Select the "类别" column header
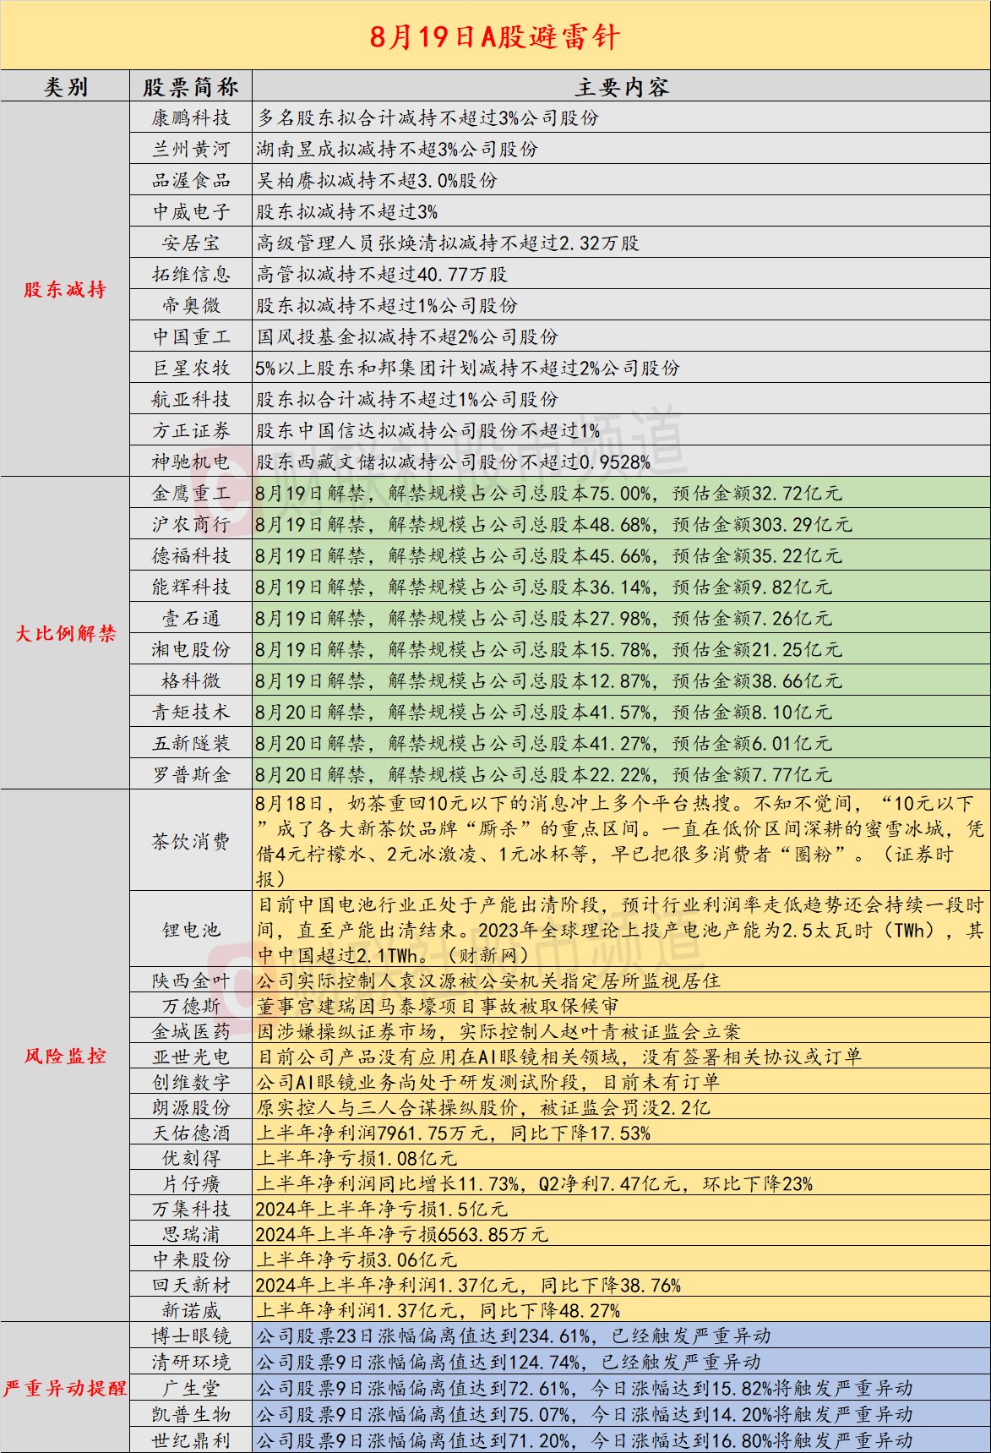 click(65, 86)
